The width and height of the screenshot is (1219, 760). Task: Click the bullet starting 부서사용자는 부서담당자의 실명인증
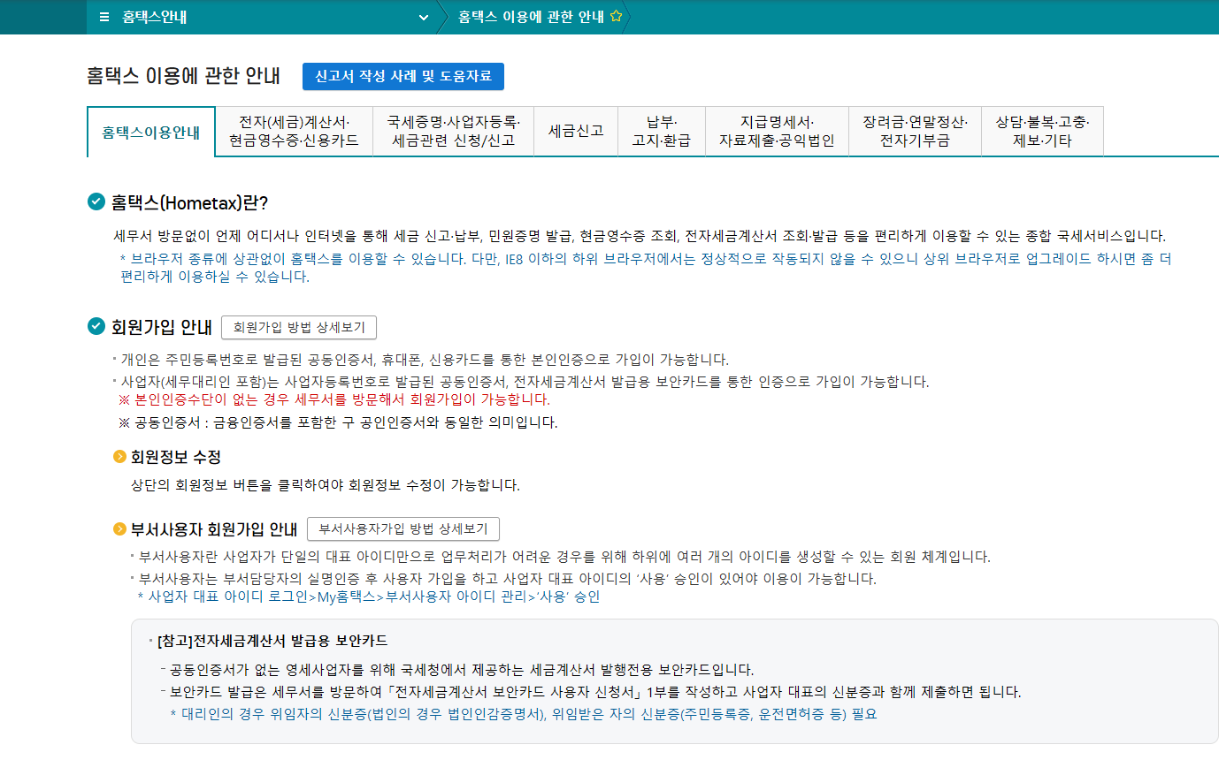(508, 579)
